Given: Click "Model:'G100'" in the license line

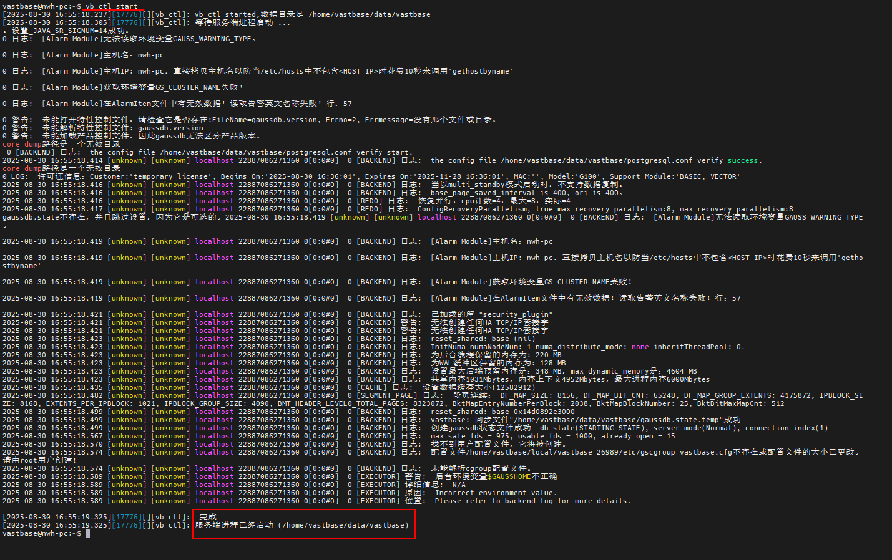Looking at the screenshot, I should click(x=575, y=176).
